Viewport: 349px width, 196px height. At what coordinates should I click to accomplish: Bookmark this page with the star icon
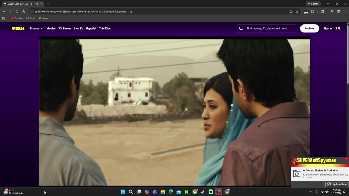(297, 11)
